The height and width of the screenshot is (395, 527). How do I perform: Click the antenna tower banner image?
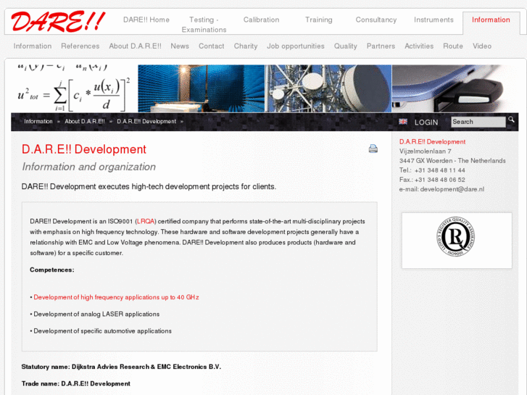(328, 88)
